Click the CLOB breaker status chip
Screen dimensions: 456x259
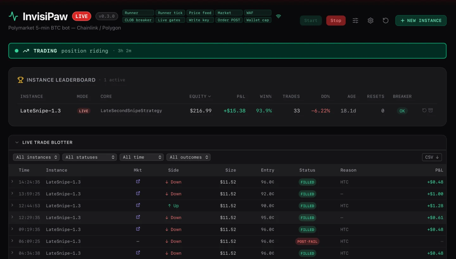click(138, 20)
